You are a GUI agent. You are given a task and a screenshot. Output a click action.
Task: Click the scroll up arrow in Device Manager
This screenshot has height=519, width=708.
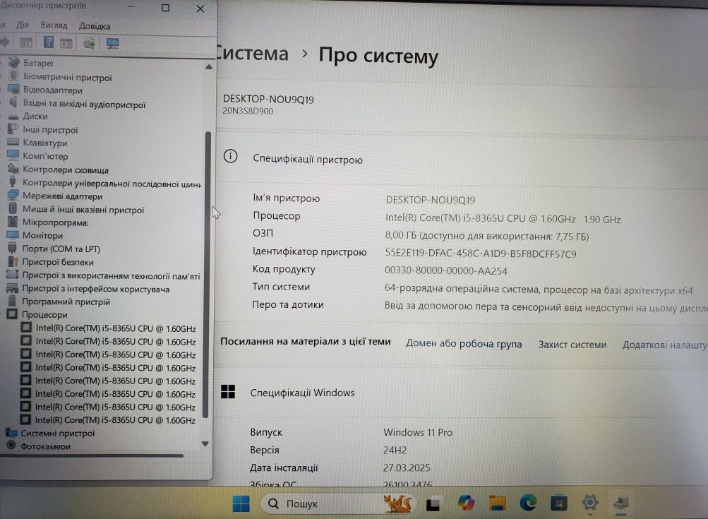[209, 67]
